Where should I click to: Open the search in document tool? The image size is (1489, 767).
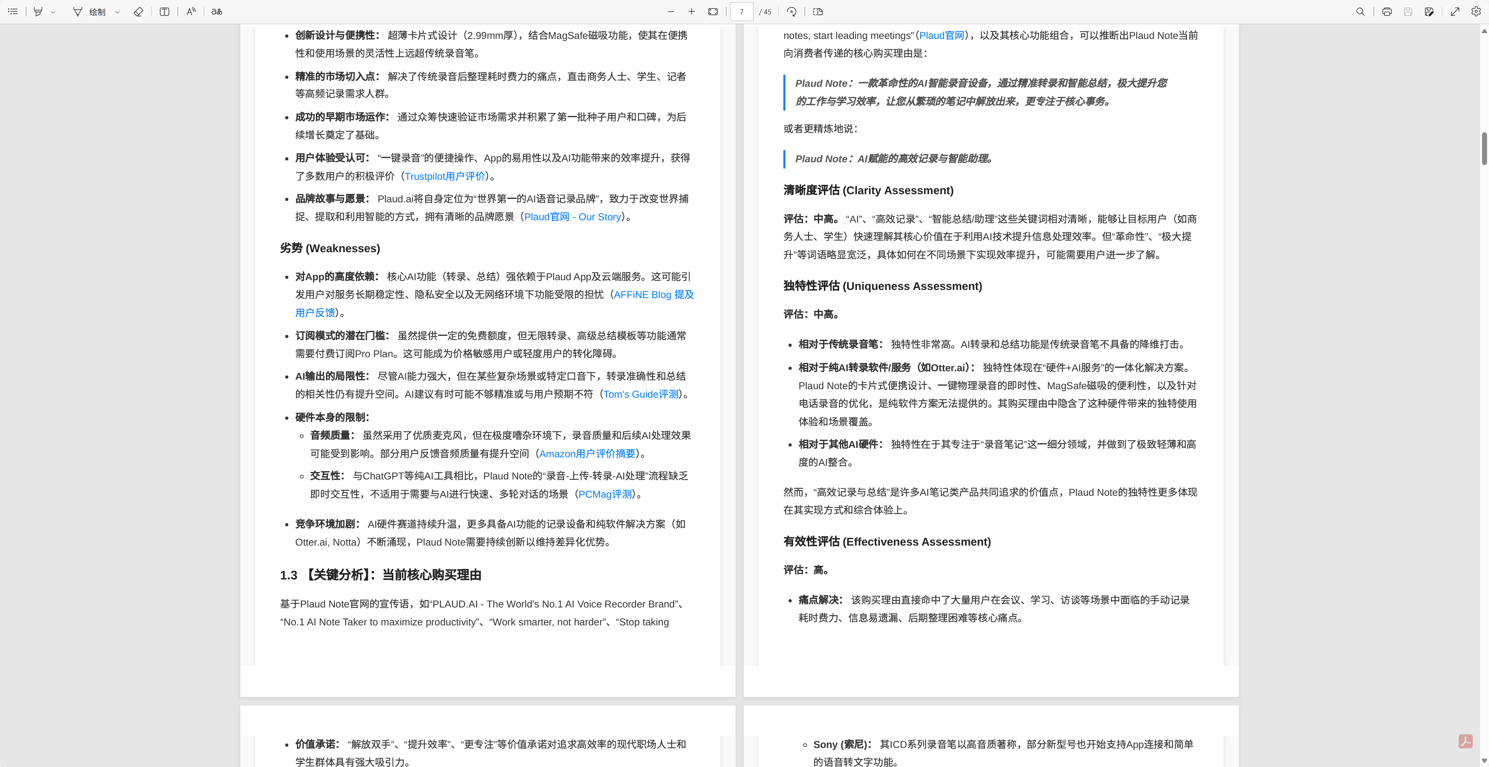(x=1360, y=12)
